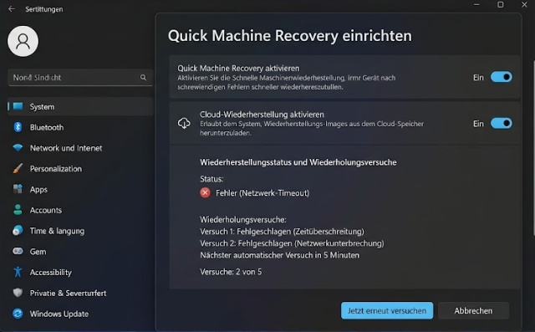Click the Privacy shield icon
Screen dimensions: 535x332
point(18,293)
